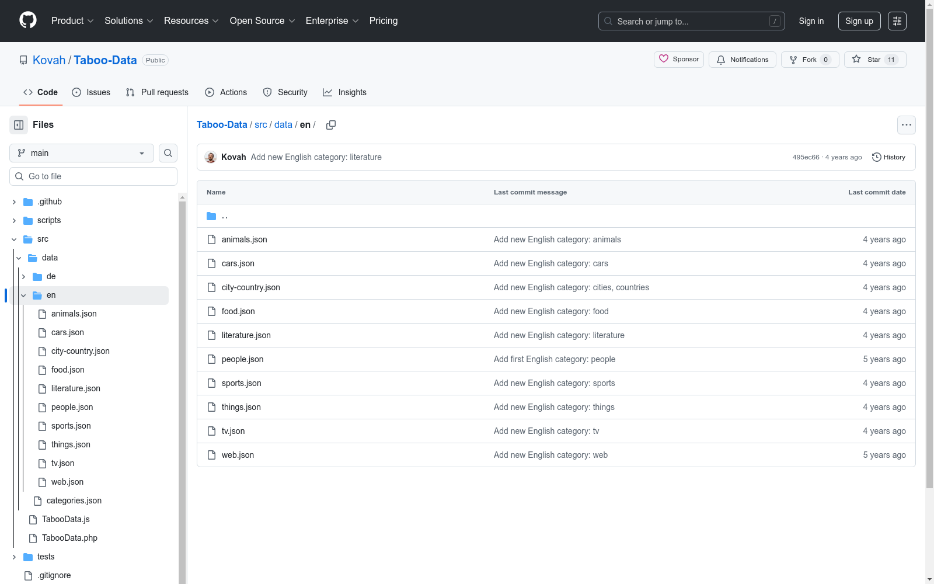The image size is (934, 584).
Task: Expand the Open Source menu
Action: coord(263,21)
